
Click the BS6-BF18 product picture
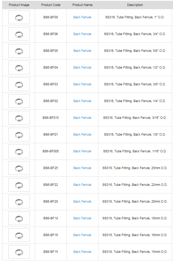pyautogui.click(x=19, y=218)
